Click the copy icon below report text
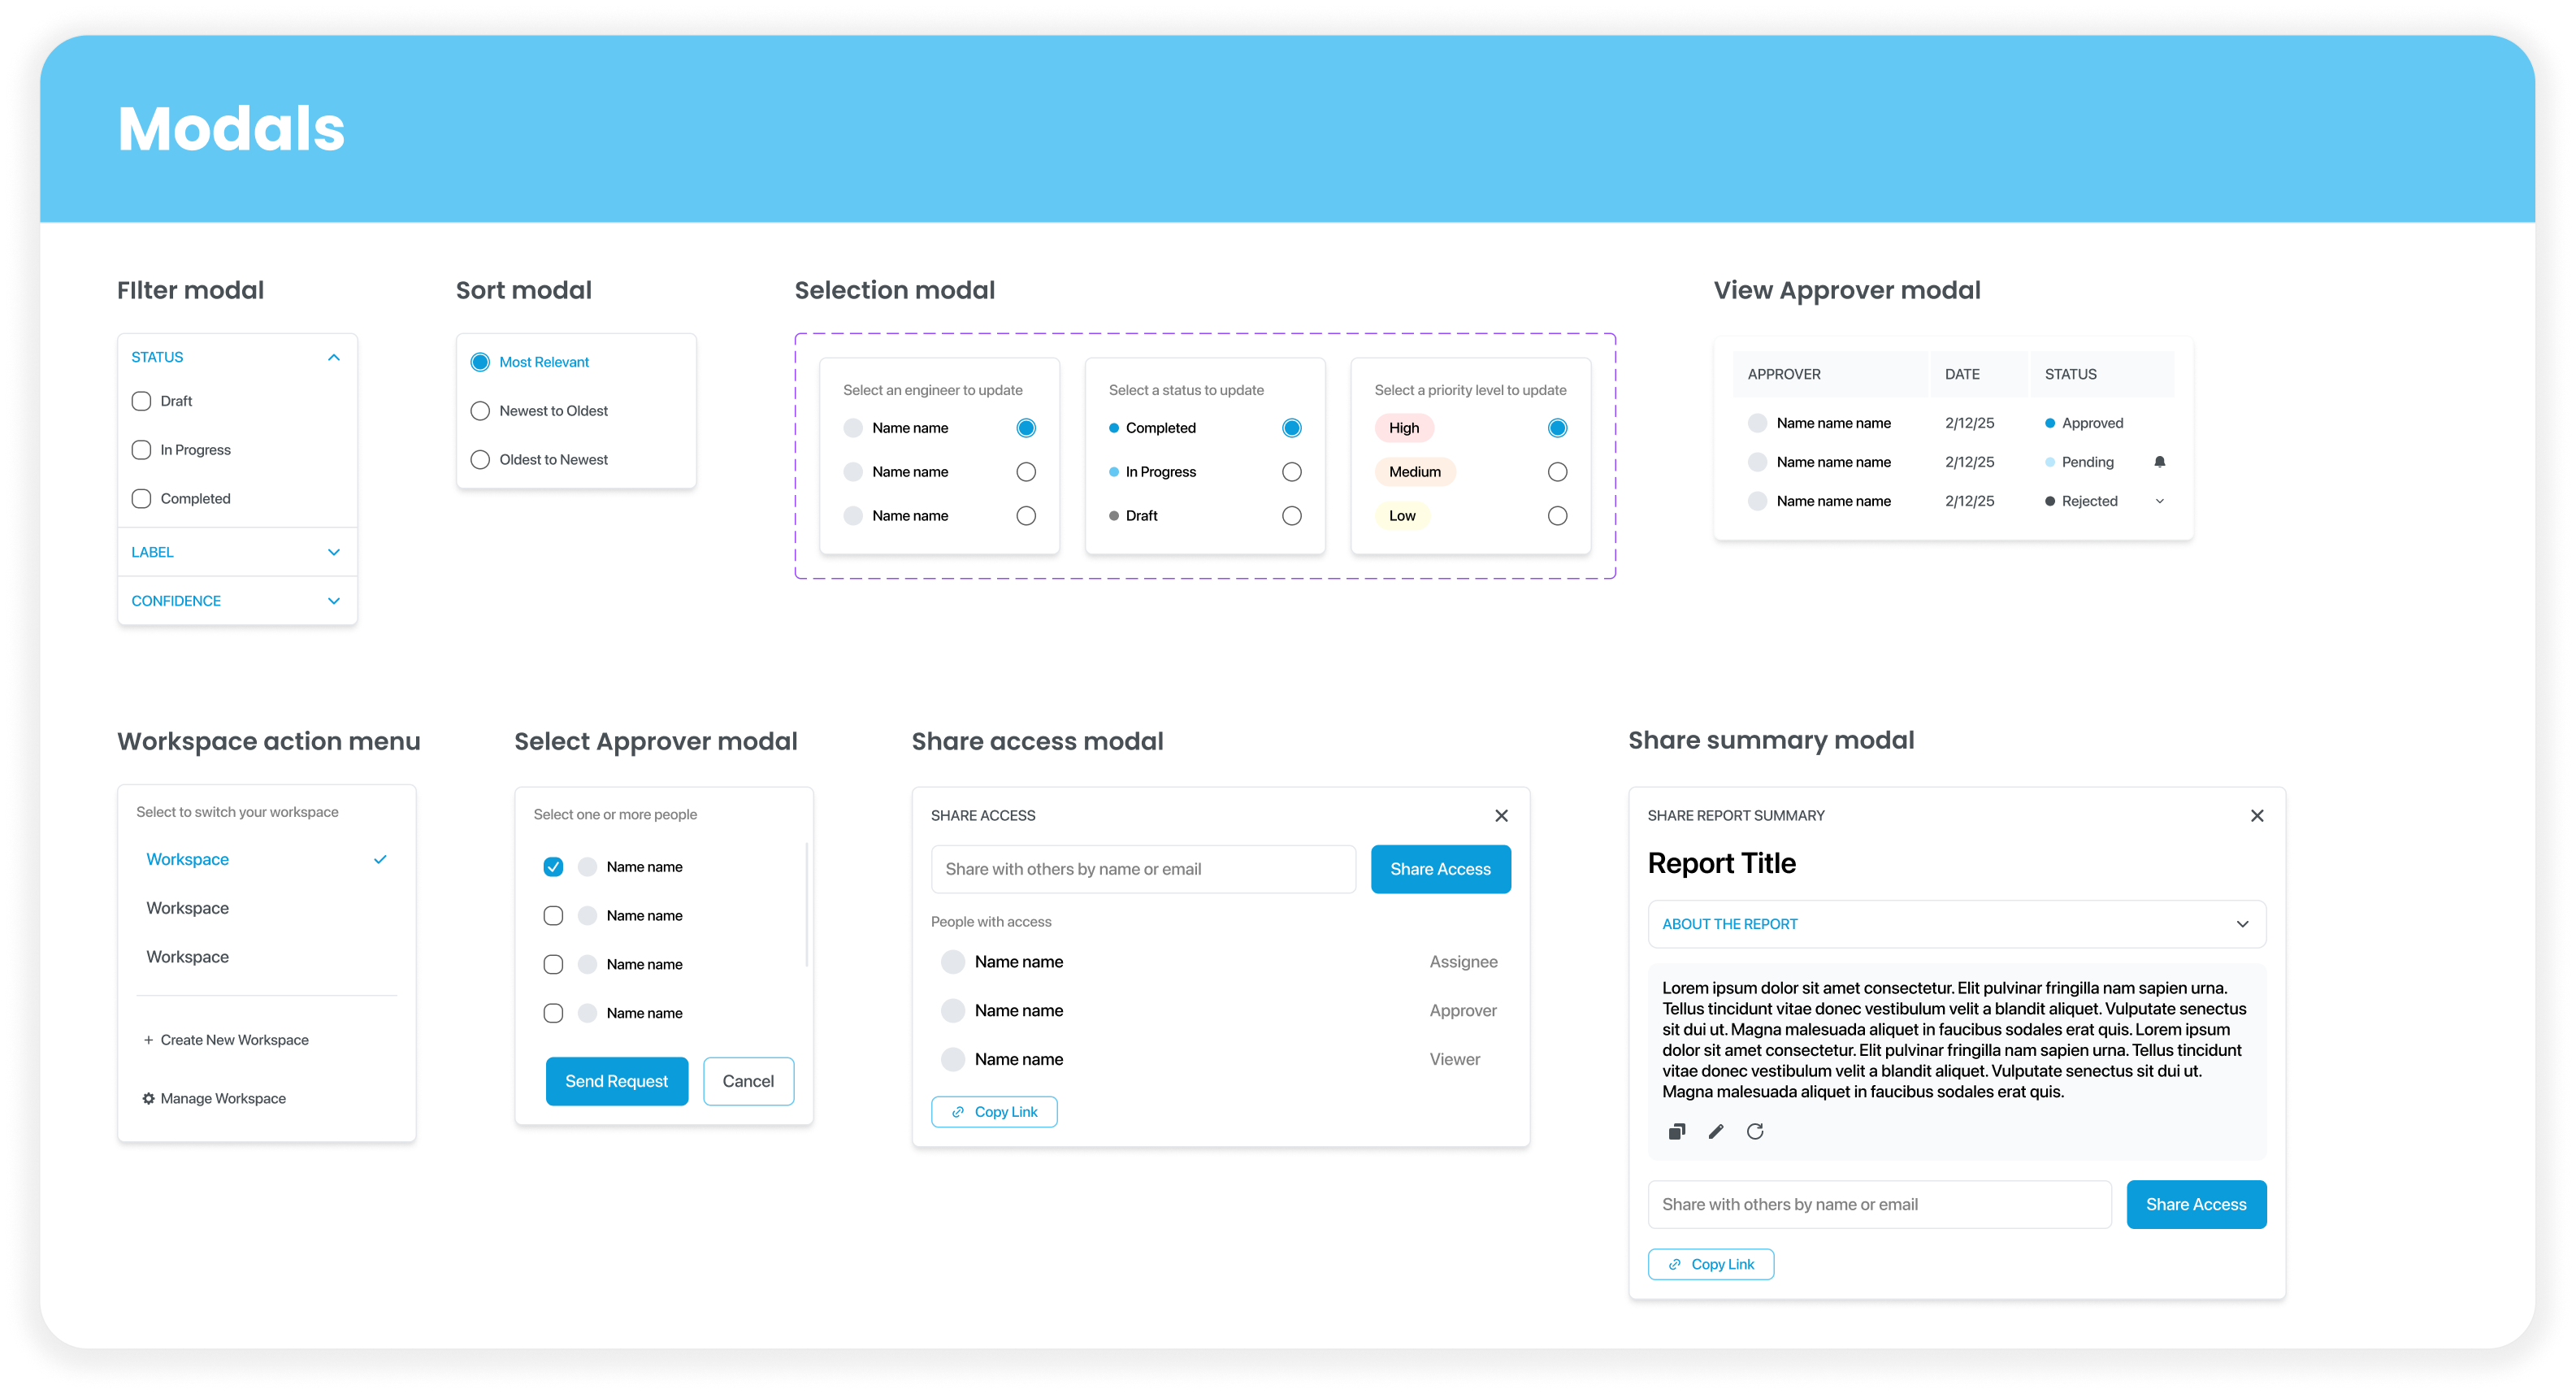2576x1394 pixels. (x=1677, y=1131)
